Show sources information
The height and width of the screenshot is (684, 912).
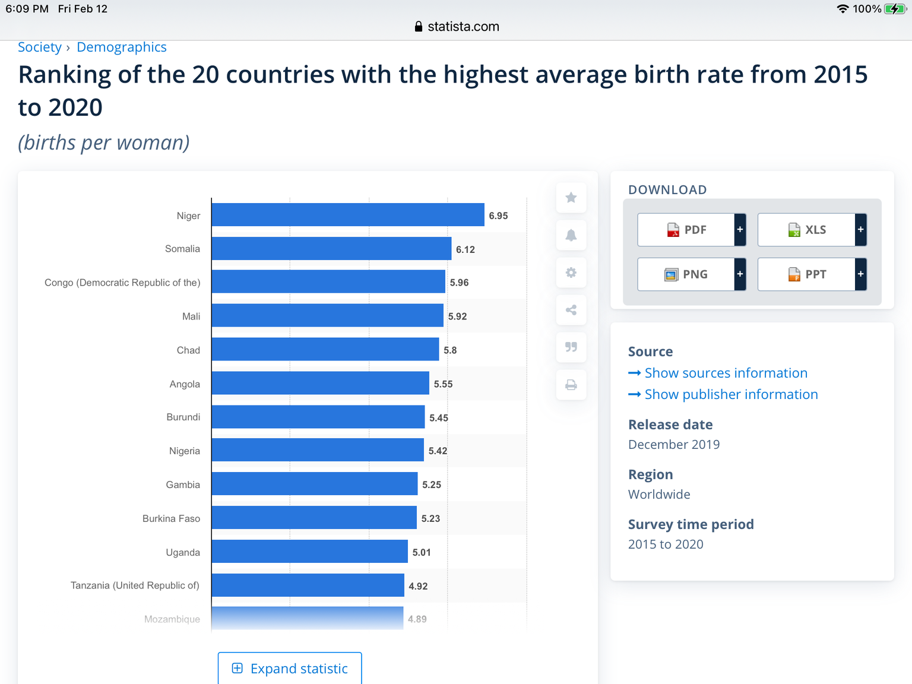726,373
